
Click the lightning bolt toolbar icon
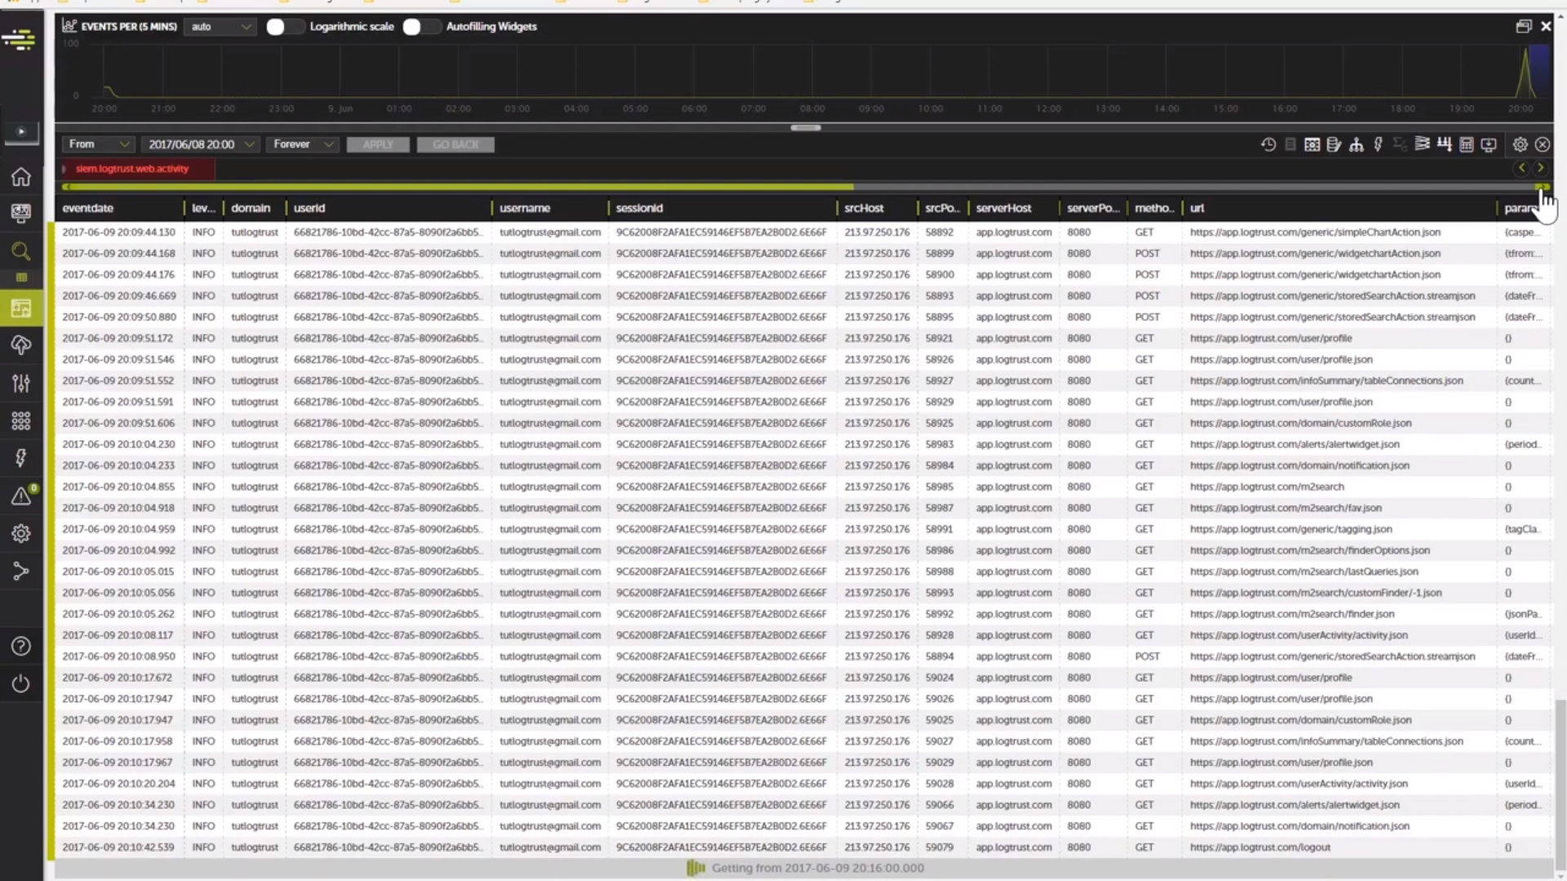(1378, 144)
